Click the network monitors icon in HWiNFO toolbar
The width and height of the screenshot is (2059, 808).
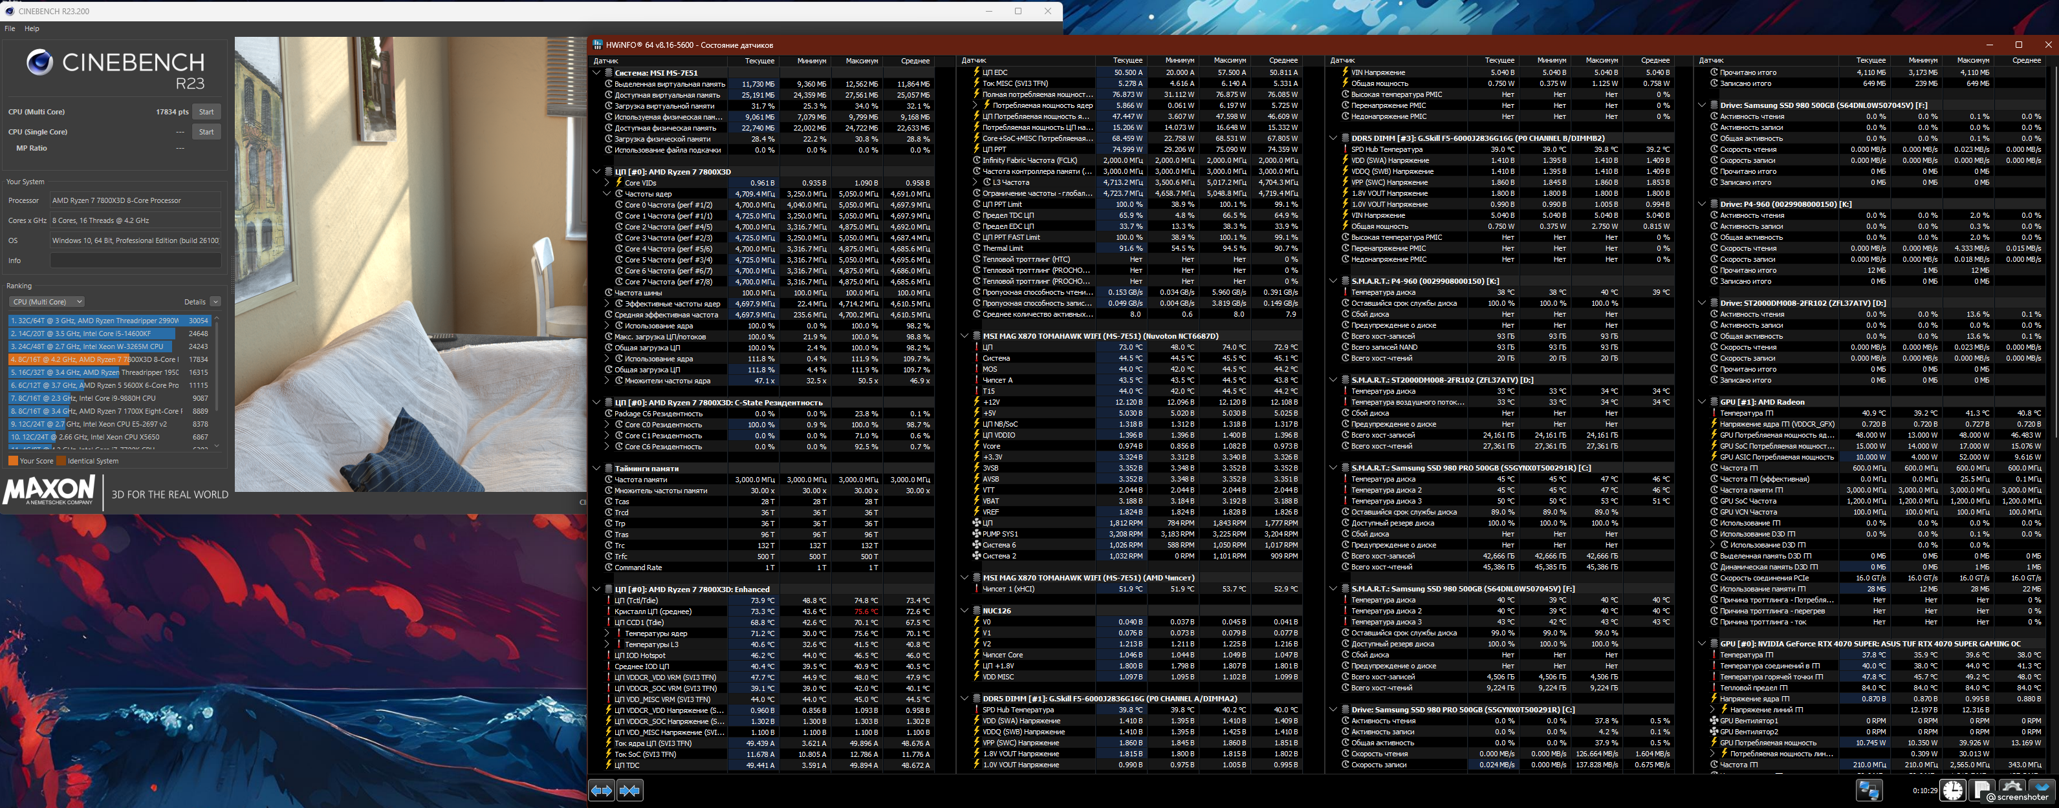tap(1869, 791)
